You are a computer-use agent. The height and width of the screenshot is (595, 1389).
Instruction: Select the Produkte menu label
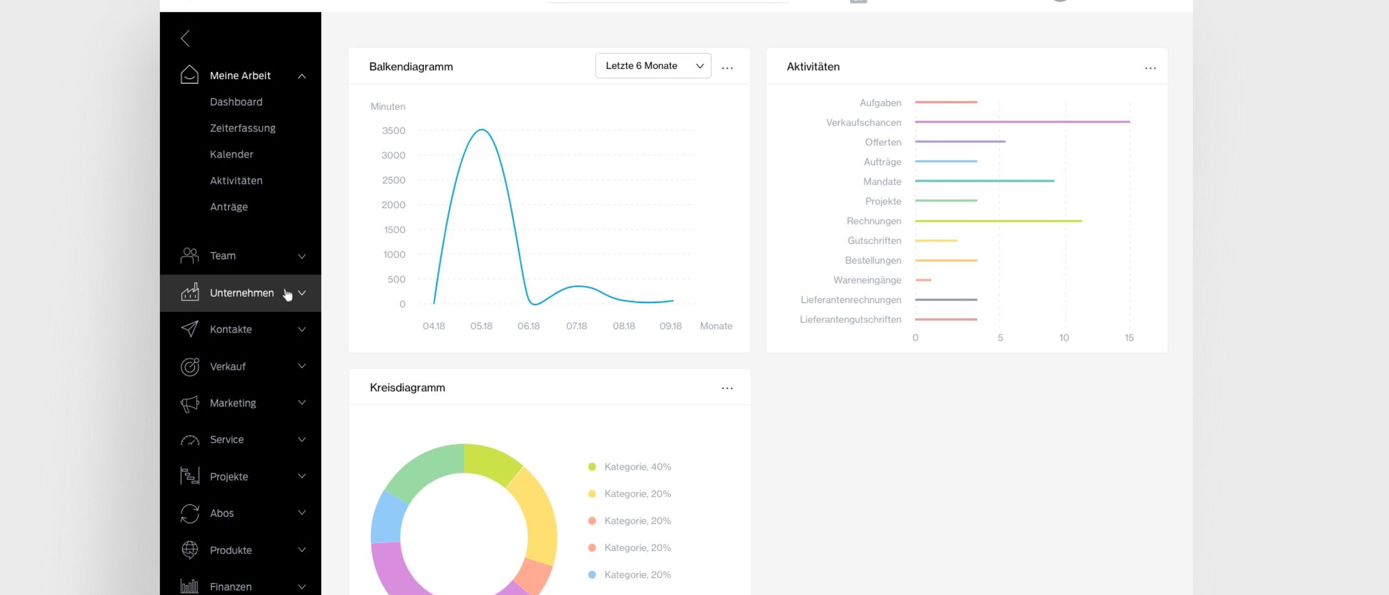coord(231,550)
